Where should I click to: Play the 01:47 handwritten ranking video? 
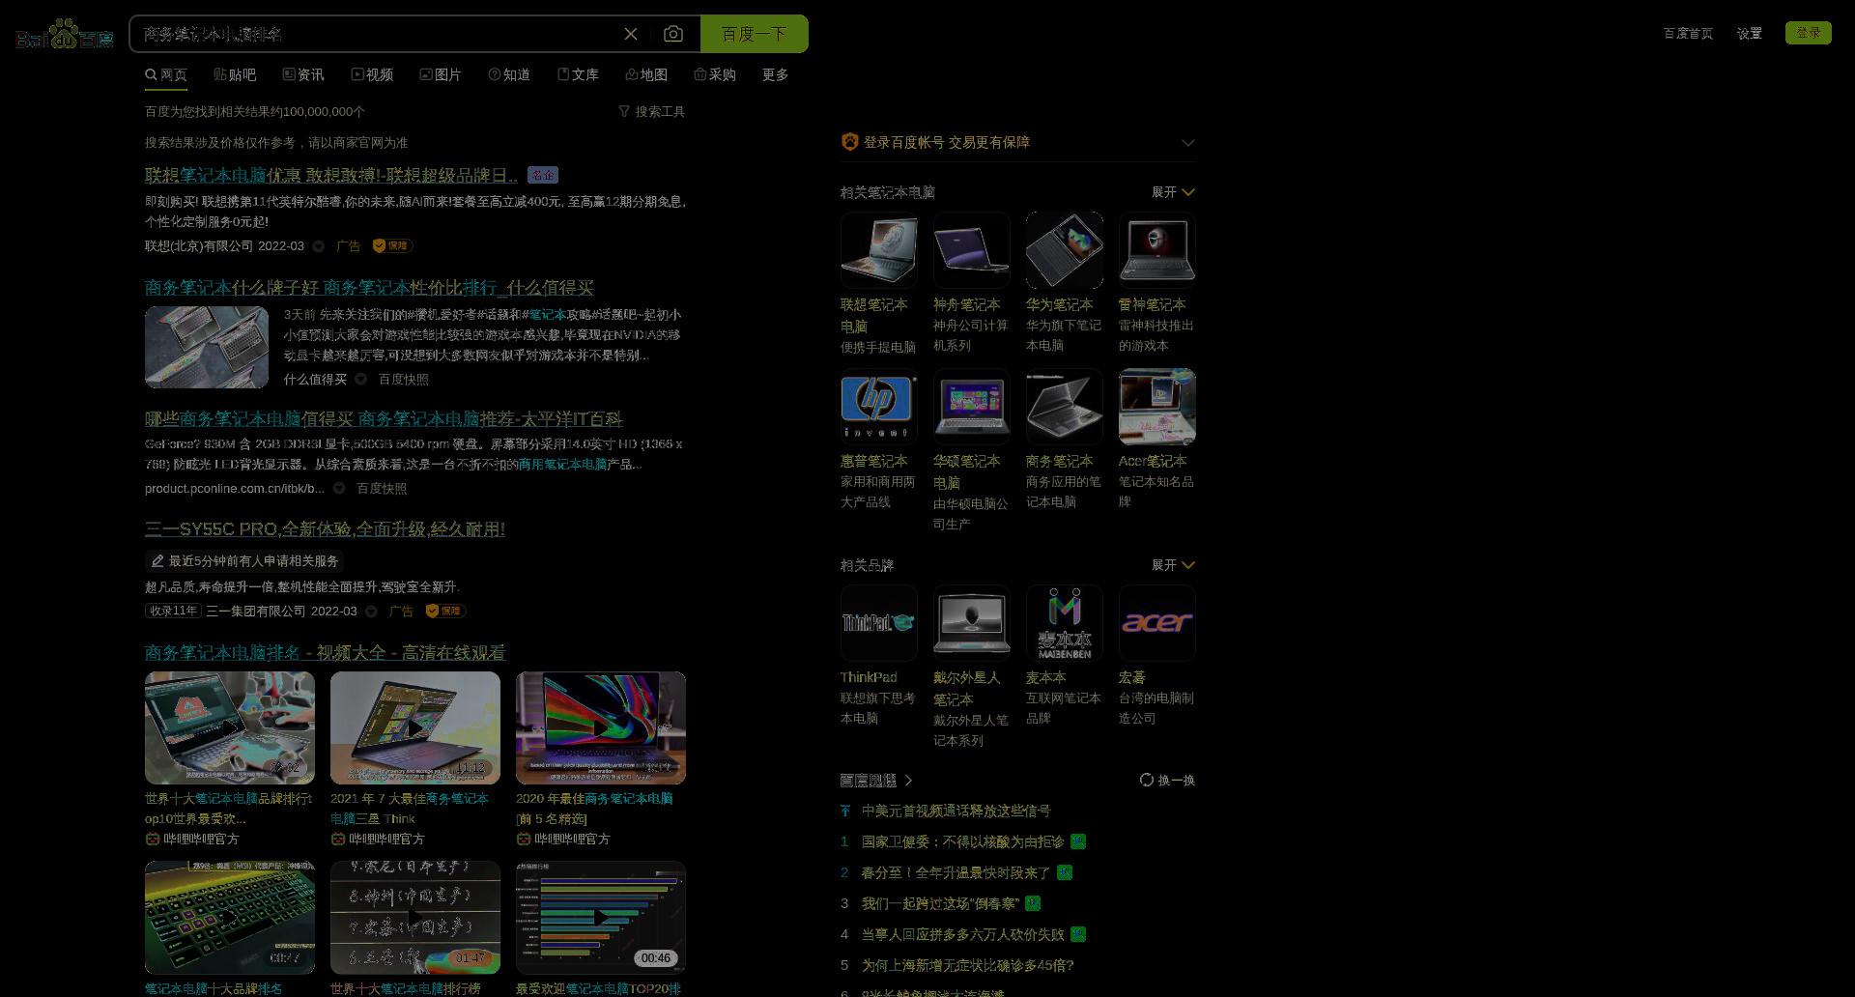[415, 917]
